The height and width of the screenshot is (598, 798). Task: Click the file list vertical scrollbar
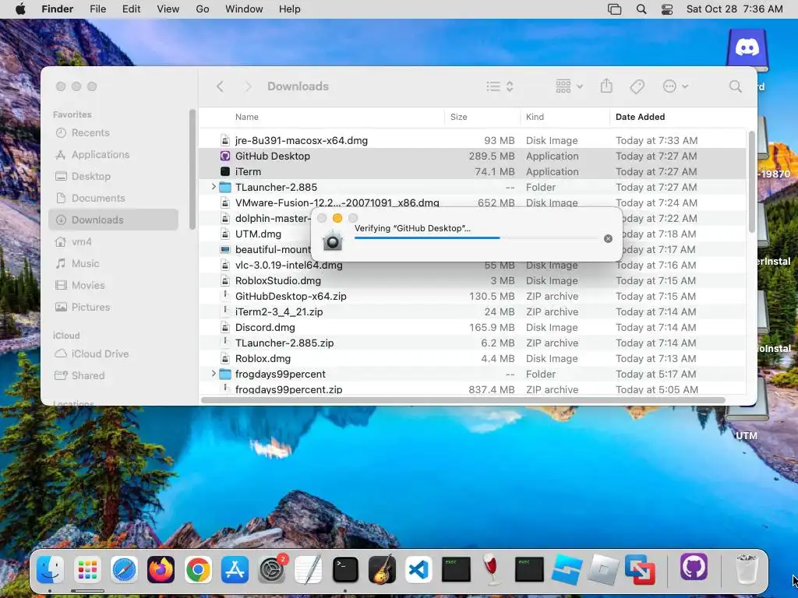coord(752,181)
